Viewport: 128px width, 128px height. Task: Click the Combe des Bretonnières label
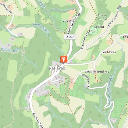pos(110,90)
